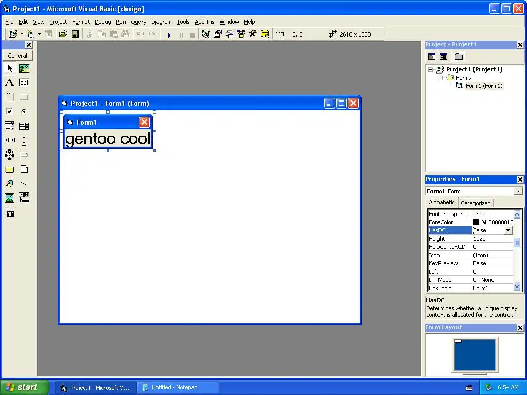Click the ForeColor black color swatch
This screenshot has height=395, width=527.
[x=476, y=222]
